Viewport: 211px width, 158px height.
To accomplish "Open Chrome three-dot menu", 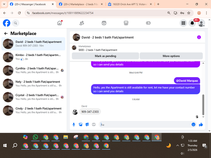I will coord(206,13).
